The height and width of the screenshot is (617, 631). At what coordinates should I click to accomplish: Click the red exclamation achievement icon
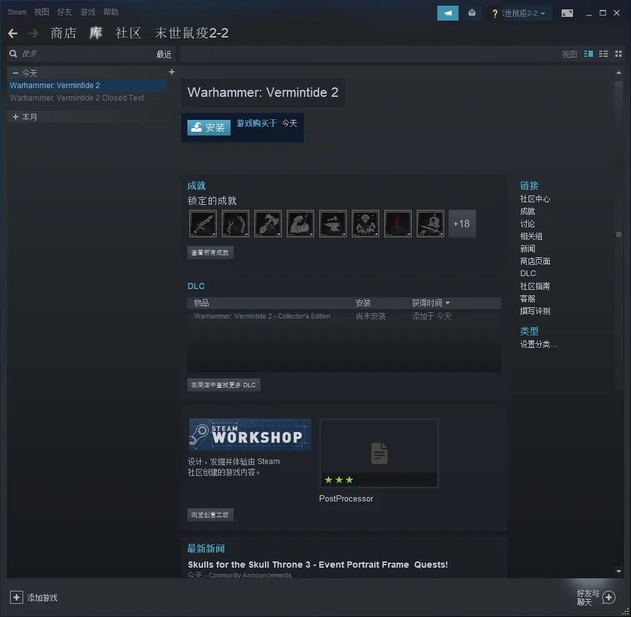[x=397, y=223]
